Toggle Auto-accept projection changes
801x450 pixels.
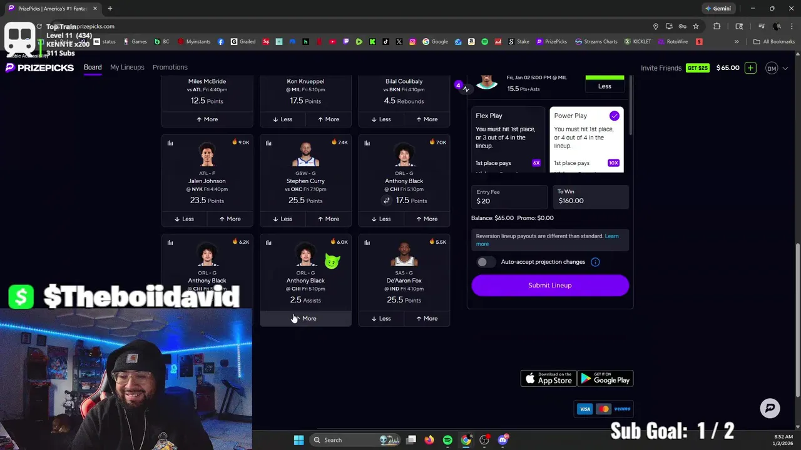pos(486,262)
